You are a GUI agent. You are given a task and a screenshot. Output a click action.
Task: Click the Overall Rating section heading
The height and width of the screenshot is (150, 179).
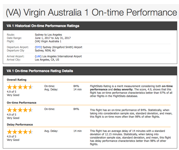tap(17, 80)
